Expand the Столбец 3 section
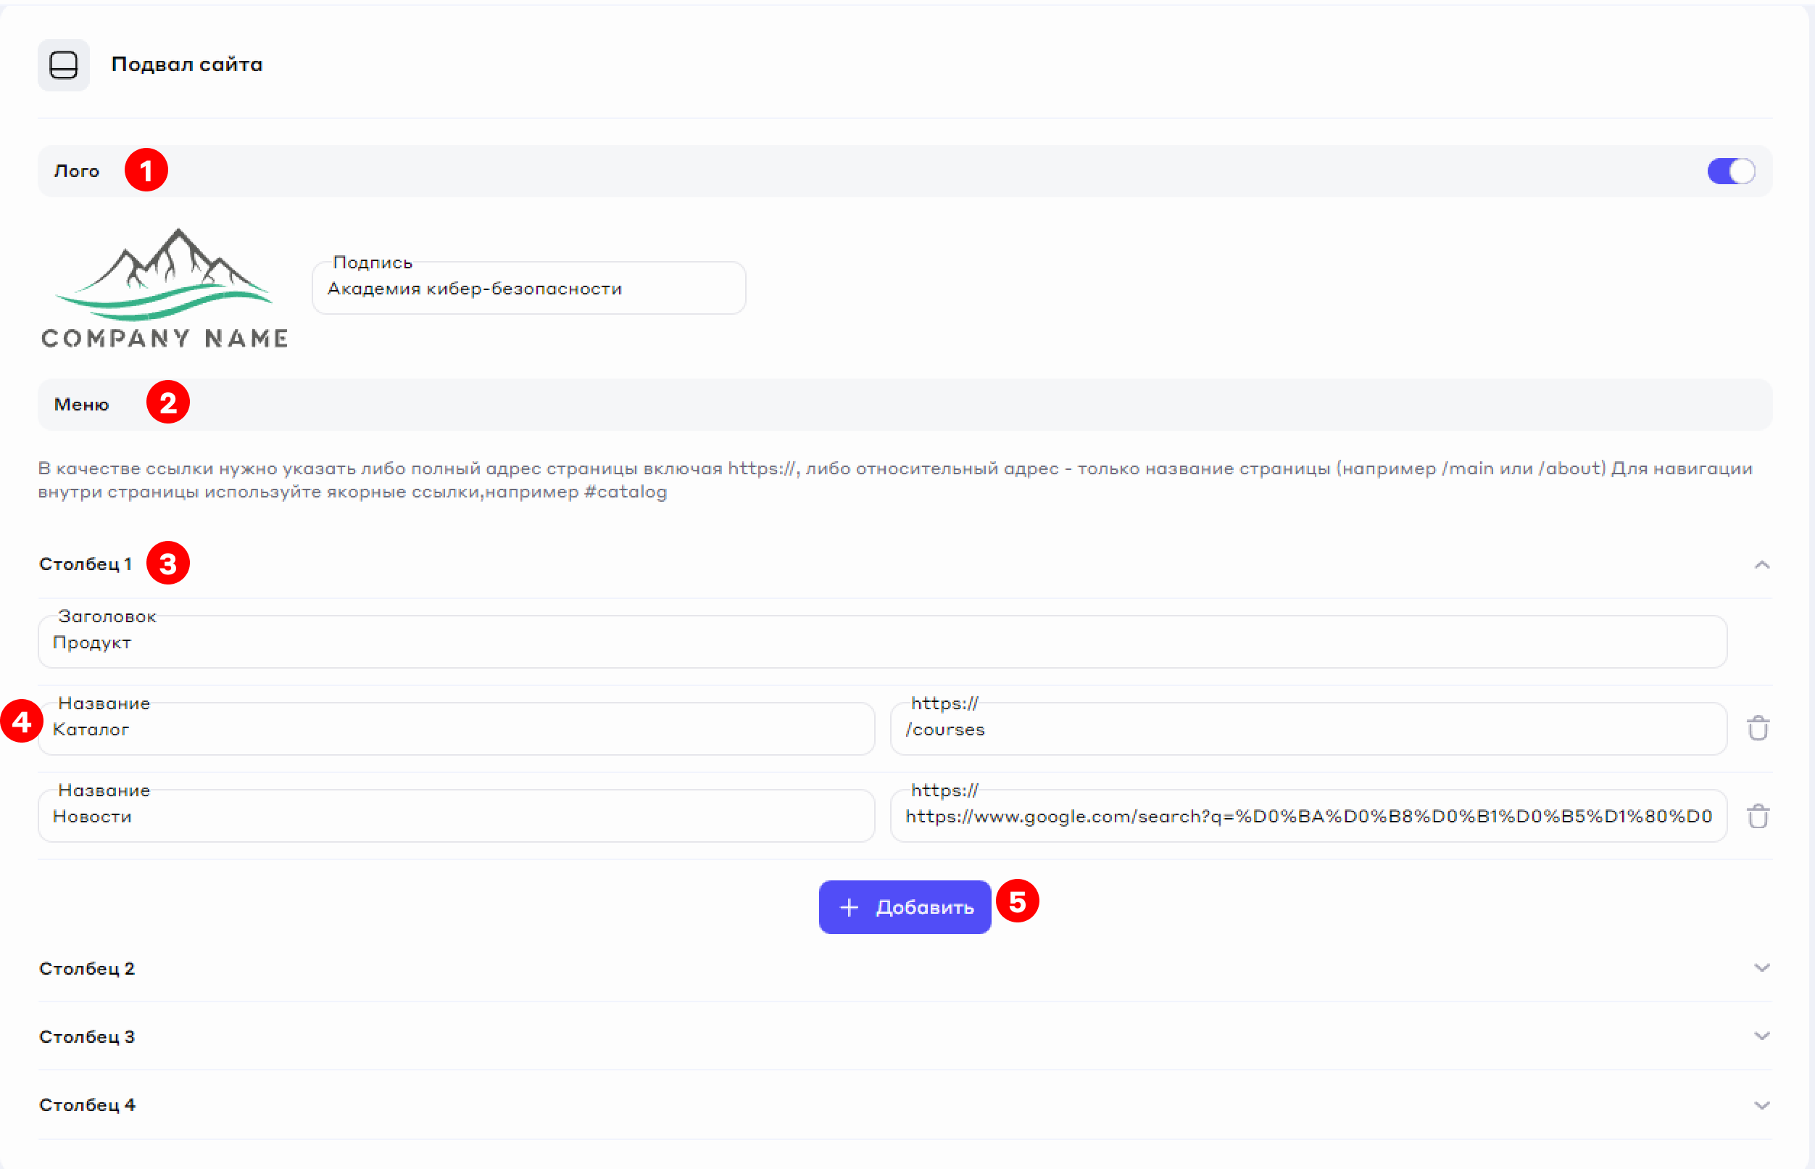Image resolution: width=1815 pixels, height=1169 pixels. pos(1762,1036)
